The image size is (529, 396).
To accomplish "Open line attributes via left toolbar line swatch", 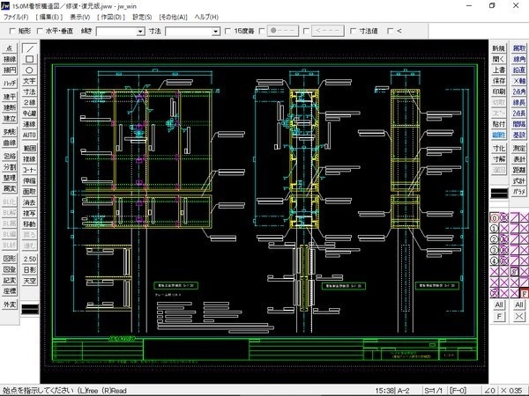I will click(x=30, y=309).
